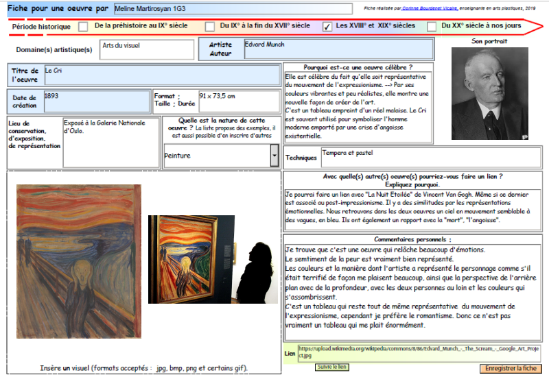Select the Edvard Munch artist field

pos(338,49)
